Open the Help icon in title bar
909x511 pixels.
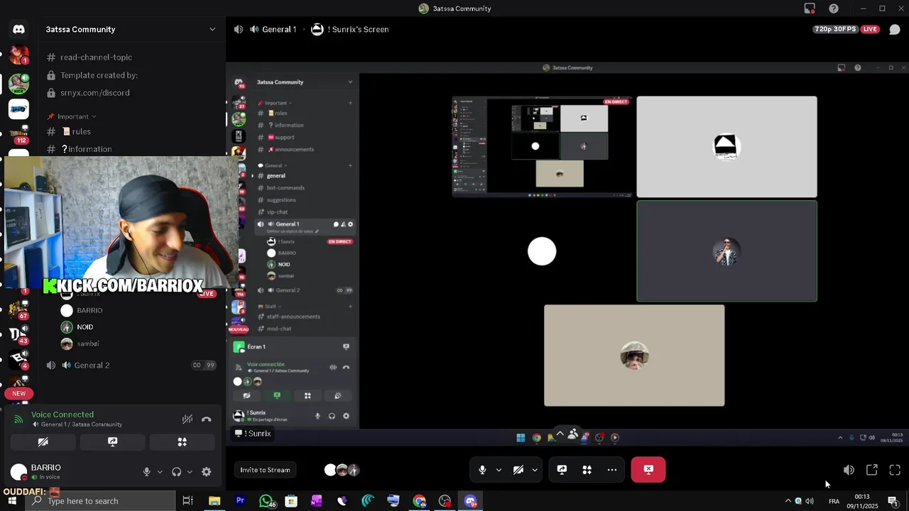pos(834,9)
